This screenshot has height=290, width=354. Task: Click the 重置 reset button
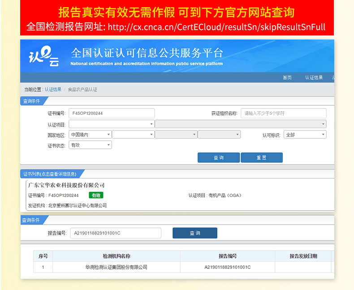click(x=262, y=158)
